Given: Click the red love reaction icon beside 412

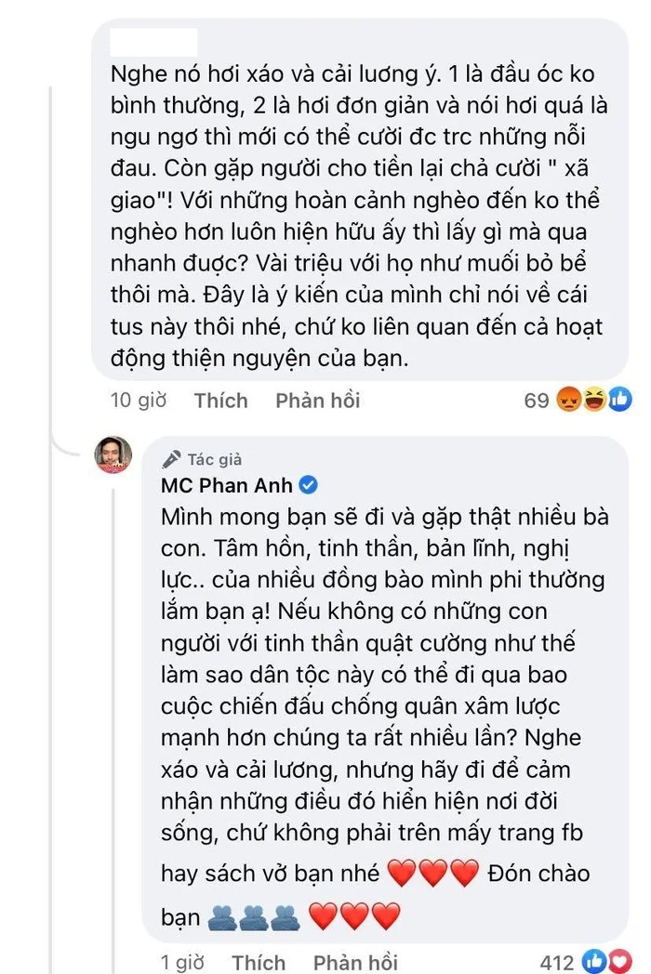Looking at the screenshot, I should (x=619, y=960).
